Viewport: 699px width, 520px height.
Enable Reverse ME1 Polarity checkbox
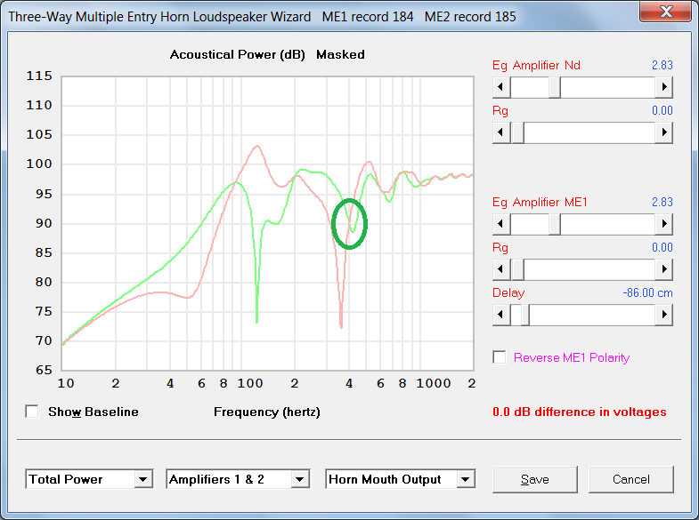[500, 357]
